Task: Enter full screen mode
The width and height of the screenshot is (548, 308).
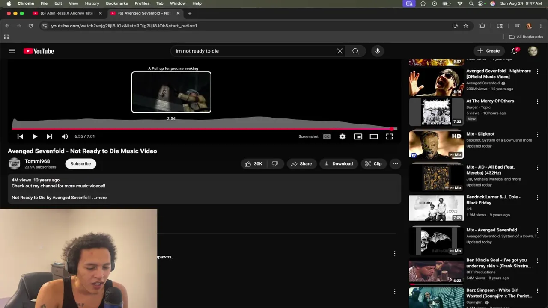Action: [x=389, y=136]
